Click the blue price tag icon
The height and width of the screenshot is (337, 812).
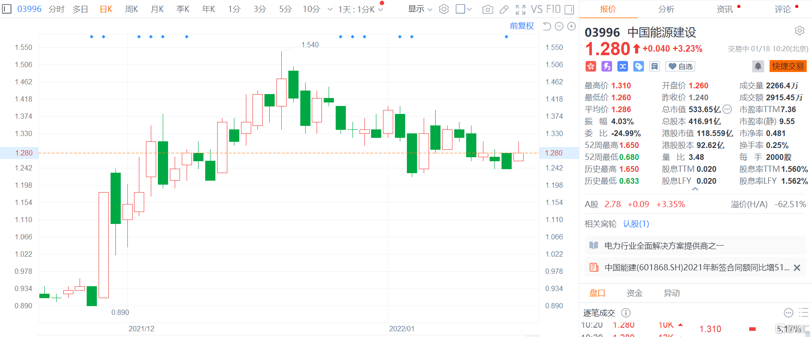[639, 66]
